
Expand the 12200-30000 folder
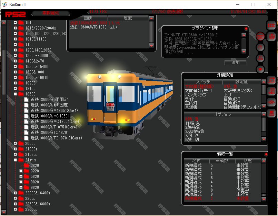[x=15, y=55]
